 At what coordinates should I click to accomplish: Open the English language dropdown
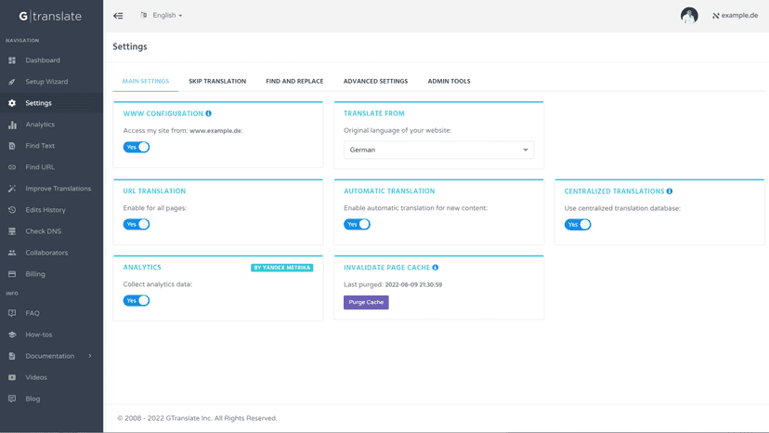(x=167, y=15)
